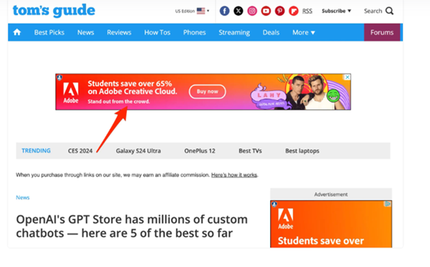This screenshot has width=430, height=267.
Task: Click the sidebar Adobe advertisement image
Action: [x=331, y=224]
